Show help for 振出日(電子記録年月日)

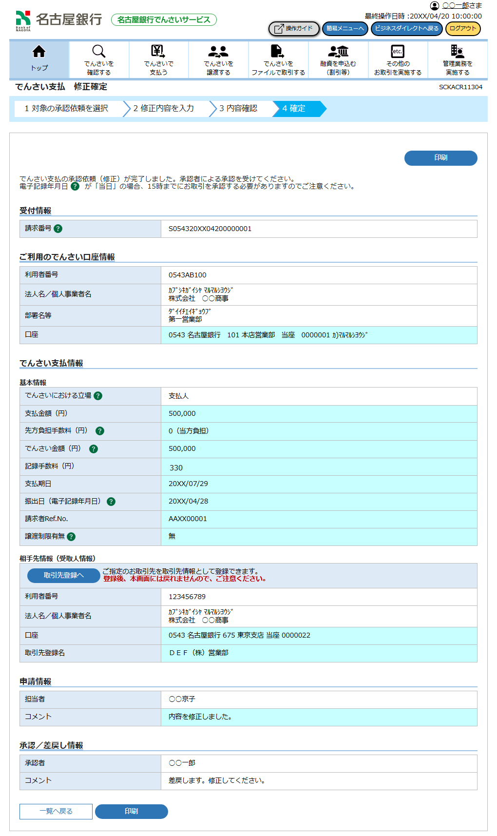pyautogui.click(x=111, y=502)
